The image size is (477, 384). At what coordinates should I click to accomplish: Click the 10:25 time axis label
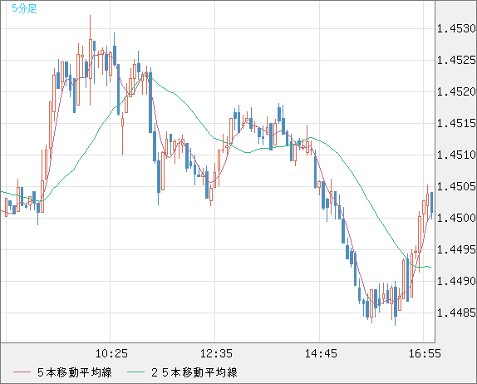pos(111,353)
